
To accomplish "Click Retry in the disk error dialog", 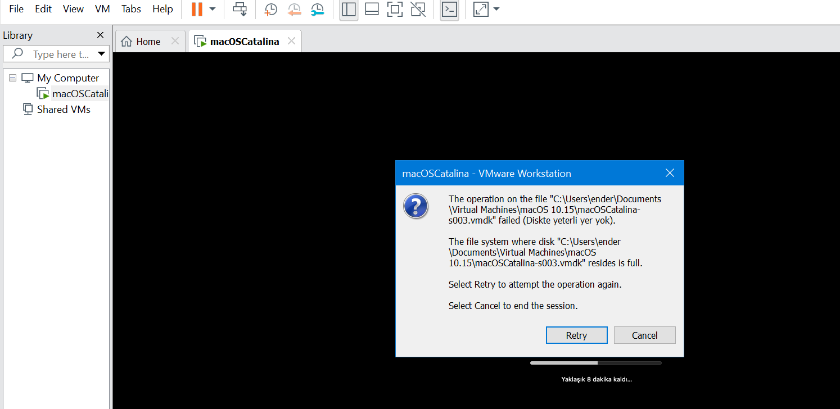I will coord(576,335).
